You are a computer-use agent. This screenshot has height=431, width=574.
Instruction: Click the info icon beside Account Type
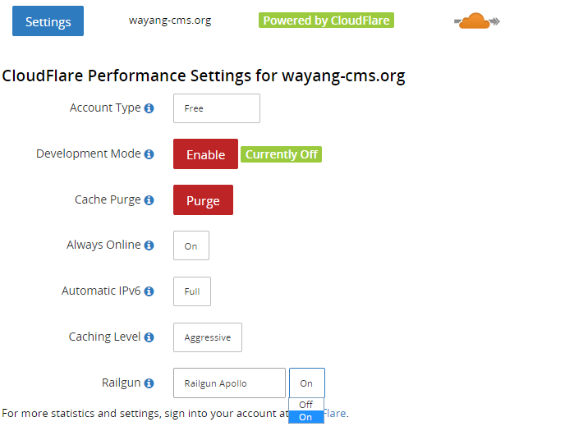click(x=149, y=108)
